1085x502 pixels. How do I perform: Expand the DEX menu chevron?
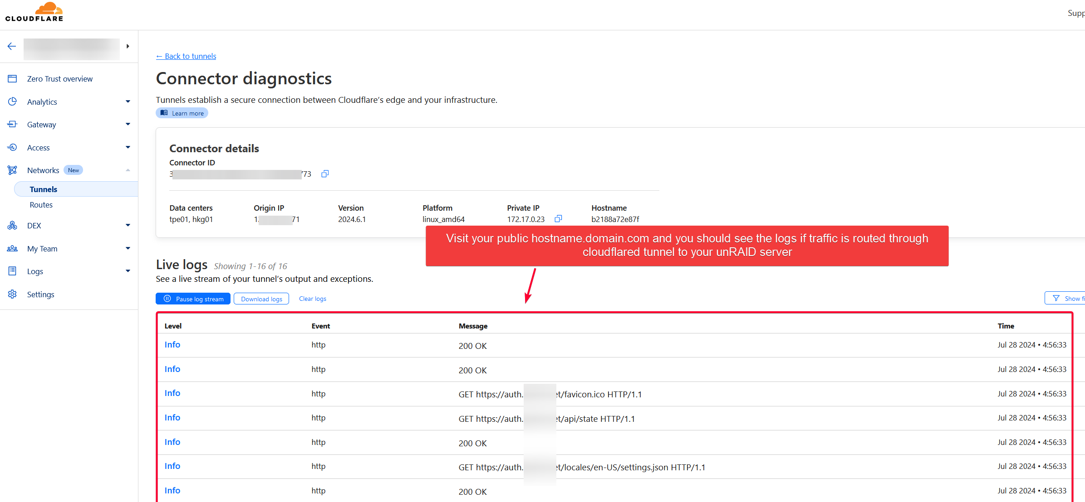coord(128,225)
